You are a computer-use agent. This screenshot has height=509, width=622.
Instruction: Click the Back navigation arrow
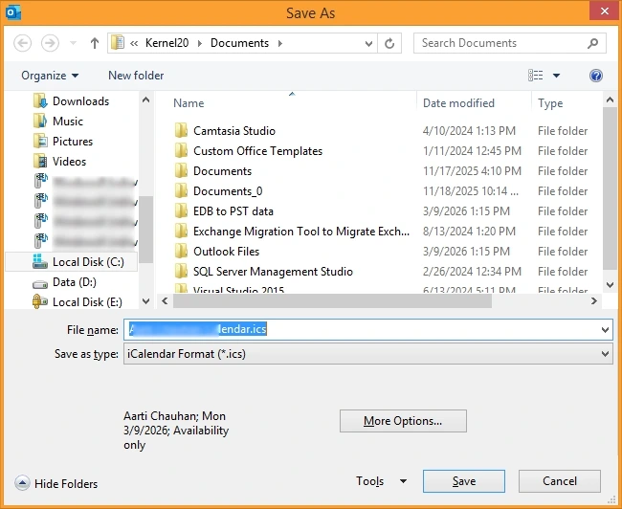(23, 43)
